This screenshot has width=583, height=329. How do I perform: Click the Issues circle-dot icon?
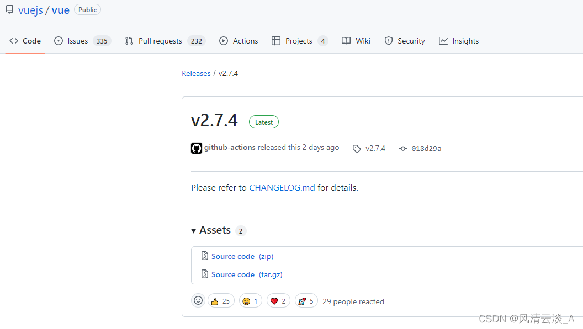(59, 41)
